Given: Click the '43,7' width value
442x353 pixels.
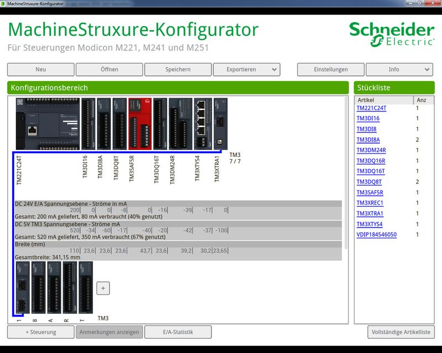Looking at the screenshot, I should (x=145, y=250).
